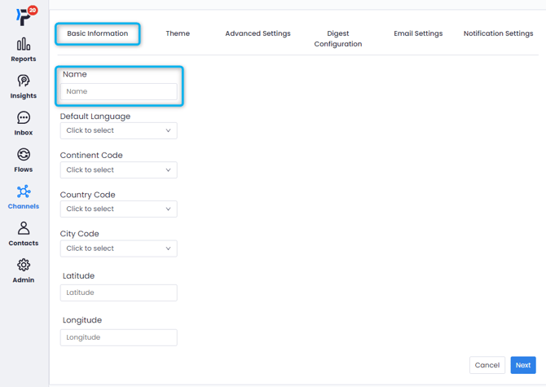Click the blue Next button
This screenshot has height=387, width=546.
522,365
